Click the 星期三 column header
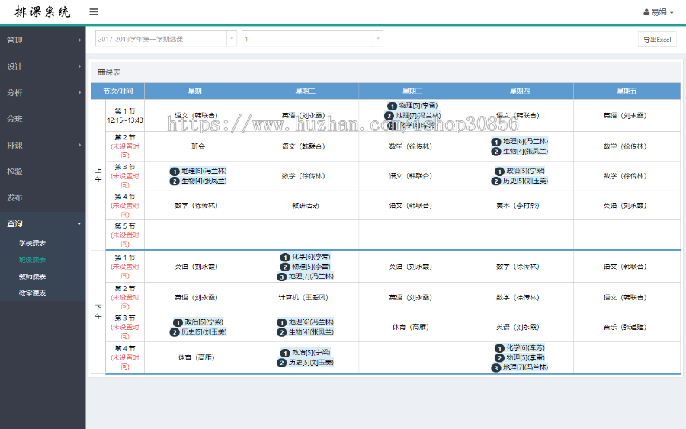The height and width of the screenshot is (429, 686). point(412,91)
